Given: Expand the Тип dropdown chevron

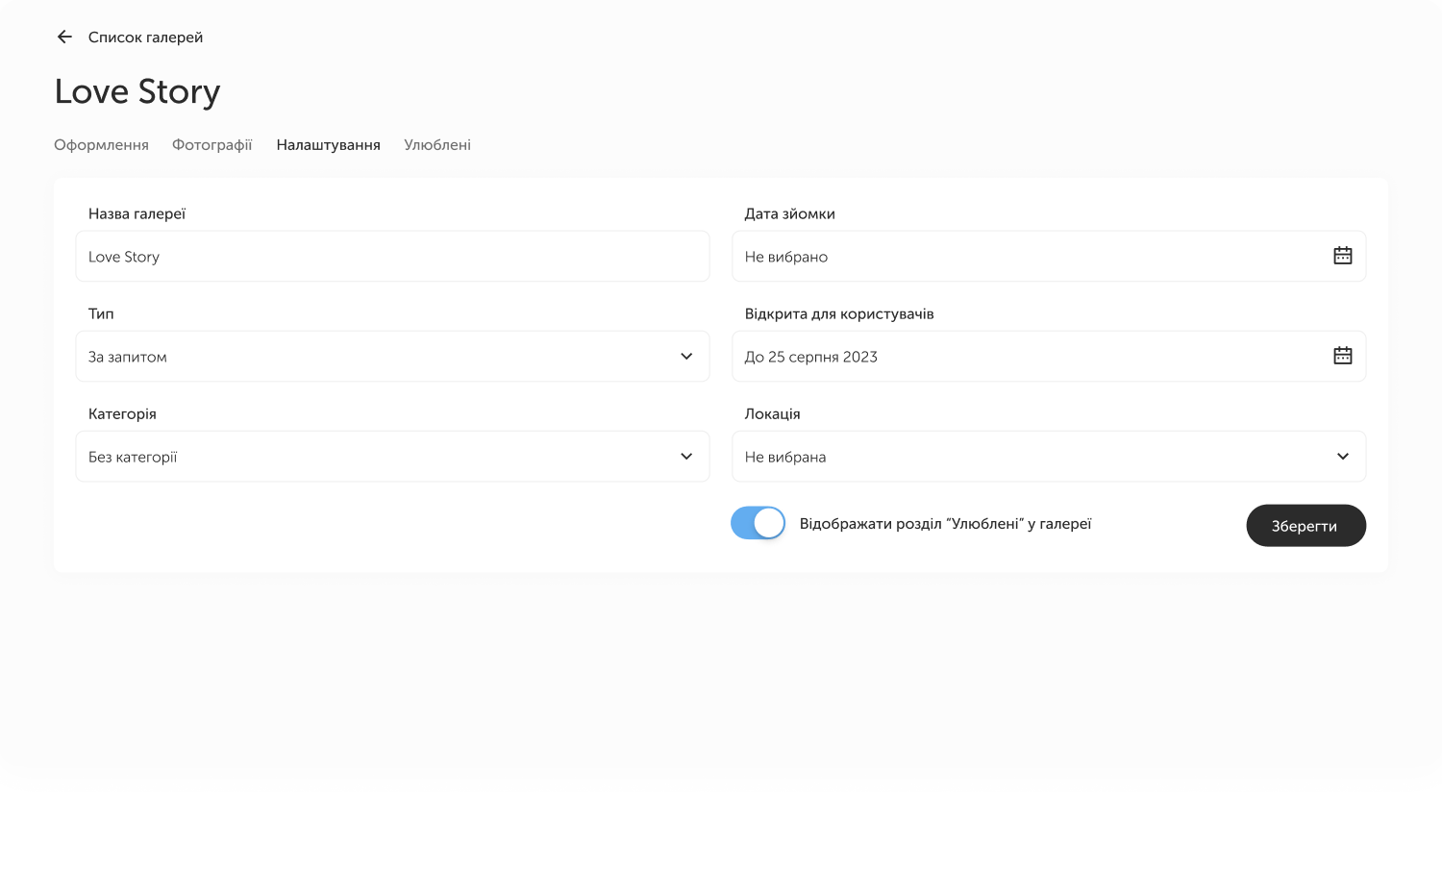Looking at the screenshot, I should point(686,357).
